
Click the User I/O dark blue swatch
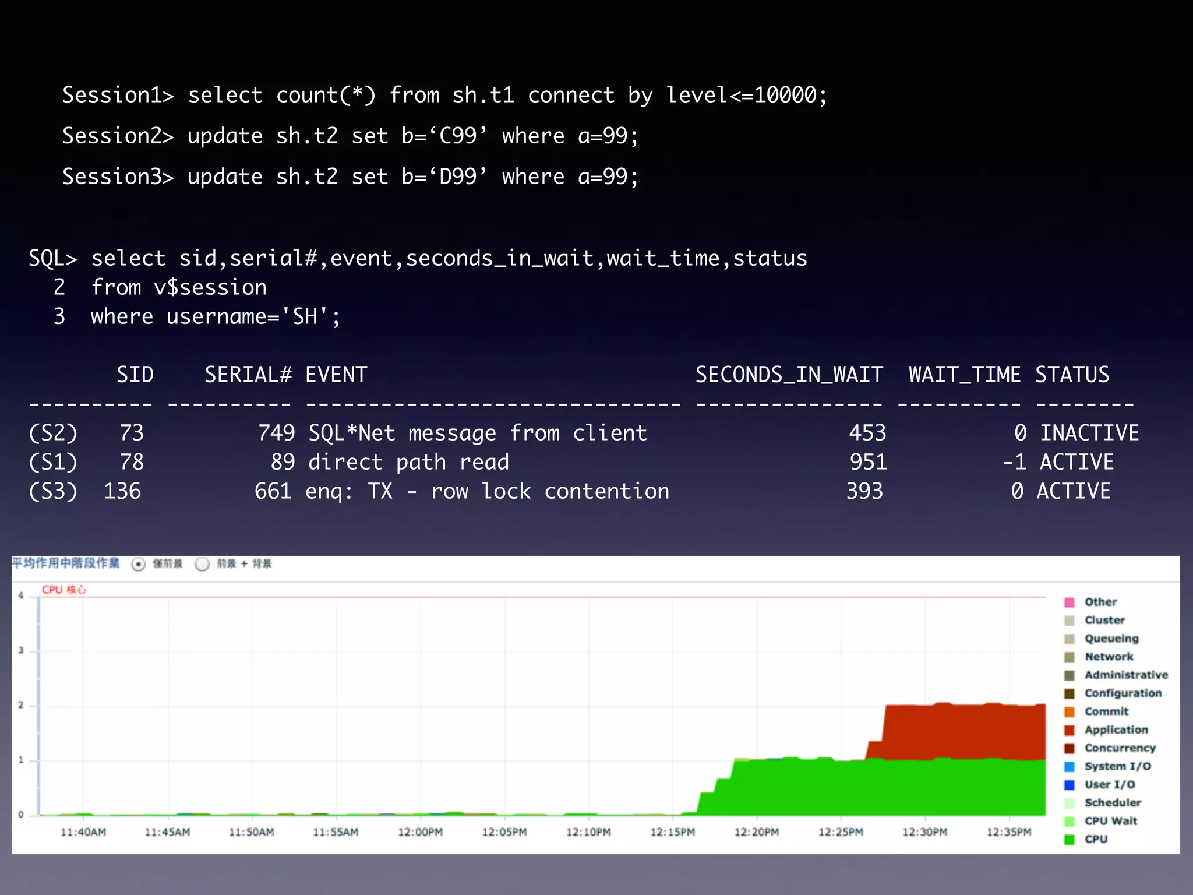[x=1069, y=785]
